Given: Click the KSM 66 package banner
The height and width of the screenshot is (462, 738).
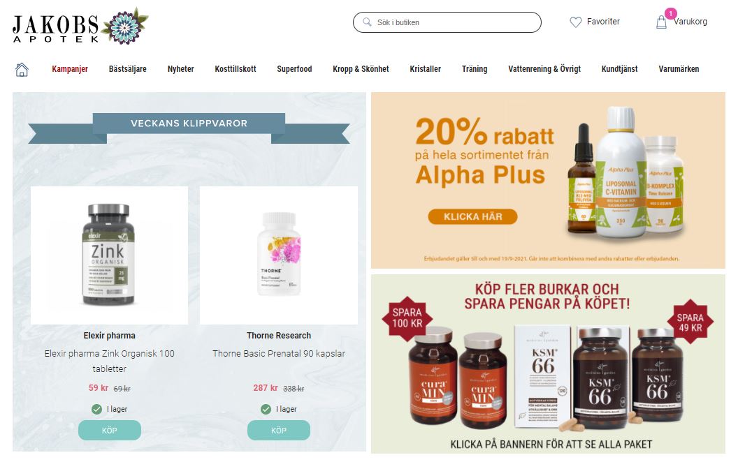Looking at the screenshot, I should 548,364.
